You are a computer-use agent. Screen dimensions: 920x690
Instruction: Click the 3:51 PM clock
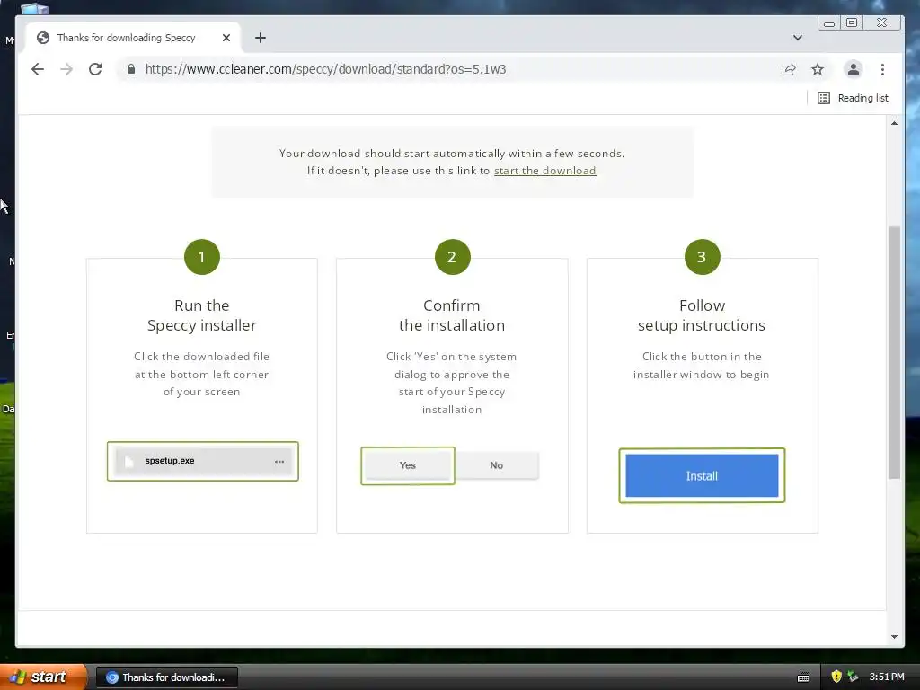(x=887, y=677)
